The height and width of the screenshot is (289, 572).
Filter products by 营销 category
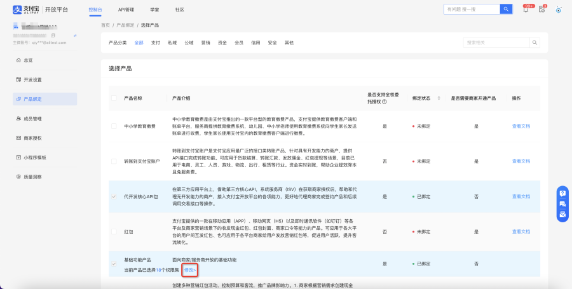(206, 43)
